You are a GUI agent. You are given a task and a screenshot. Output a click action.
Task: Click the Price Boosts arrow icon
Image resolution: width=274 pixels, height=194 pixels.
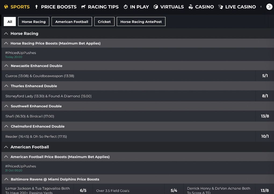pyautogui.click(x=36, y=7)
